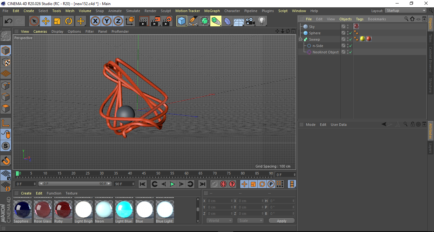Collapse the Sweep object hierarchy
The height and width of the screenshot is (232, 434).
pos(300,39)
